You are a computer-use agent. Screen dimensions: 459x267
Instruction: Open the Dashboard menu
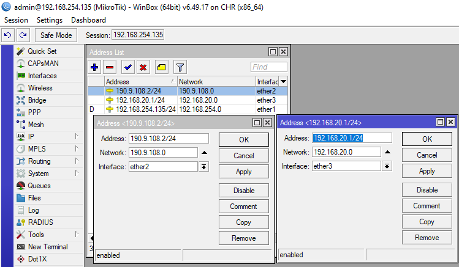[88, 20]
